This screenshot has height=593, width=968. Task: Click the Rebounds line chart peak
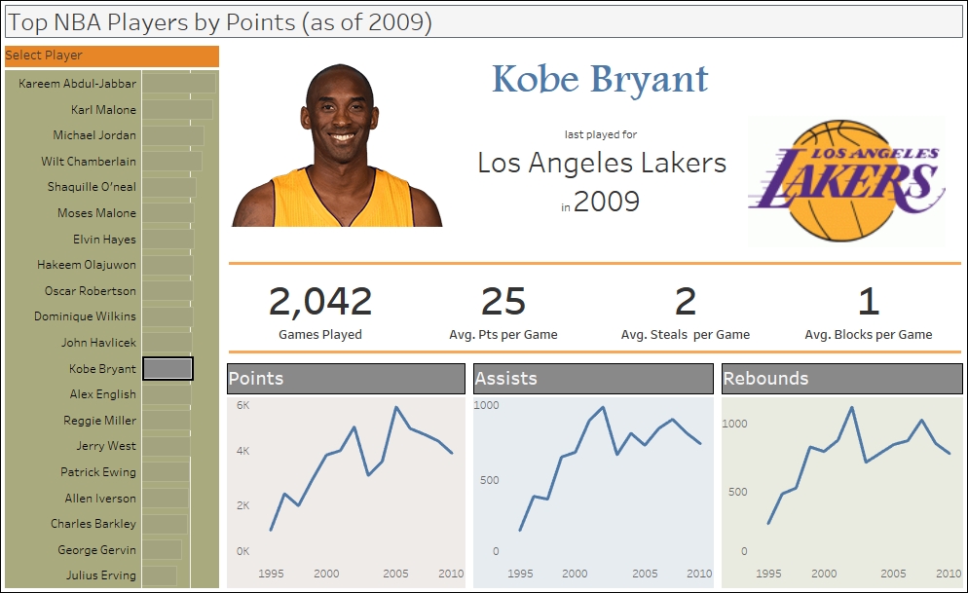click(x=852, y=408)
